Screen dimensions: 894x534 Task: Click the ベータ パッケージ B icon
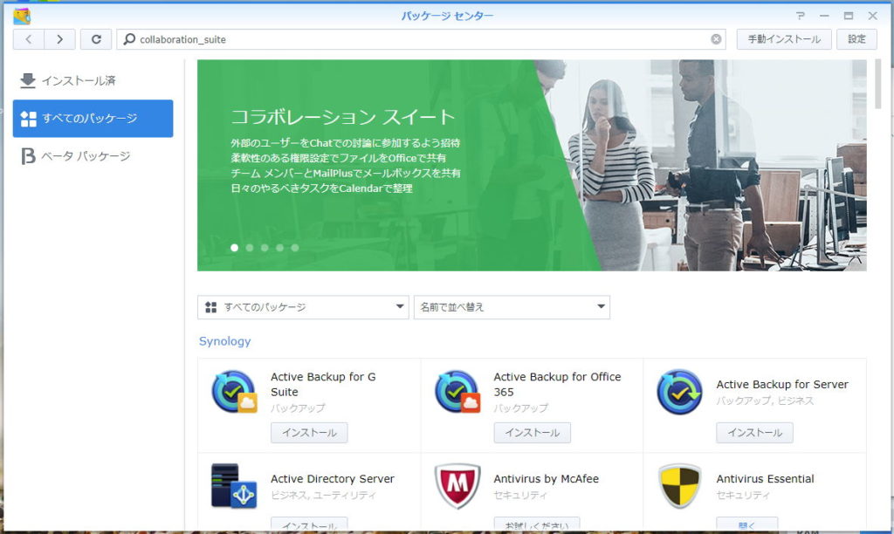point(28,156)
